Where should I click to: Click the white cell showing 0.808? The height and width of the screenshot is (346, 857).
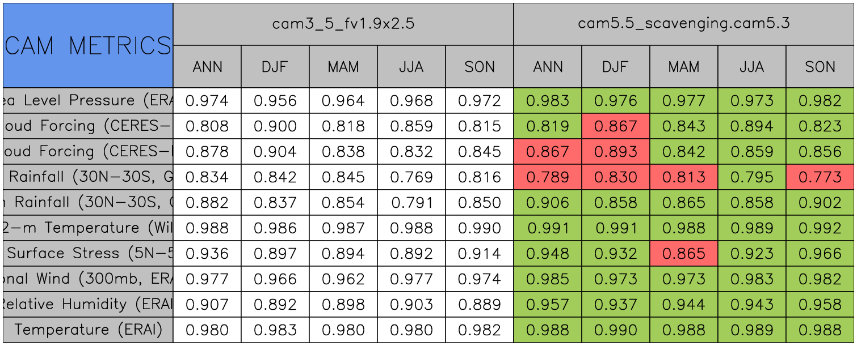[x=207, y=126]
